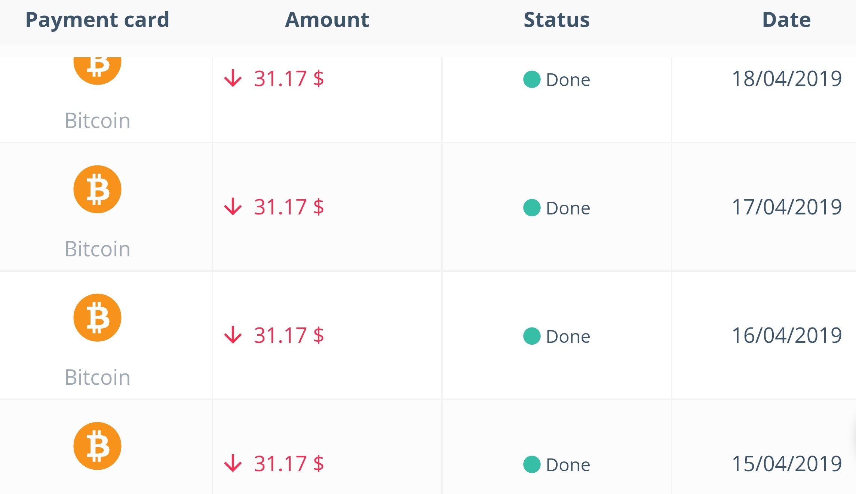Click the green Done status dot for 18/04/2019
856x494 pixels.
532,79
